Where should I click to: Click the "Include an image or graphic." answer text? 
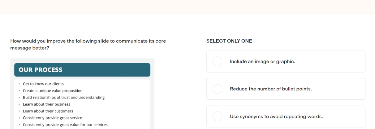pyautogui.click(x=262, y=61)
